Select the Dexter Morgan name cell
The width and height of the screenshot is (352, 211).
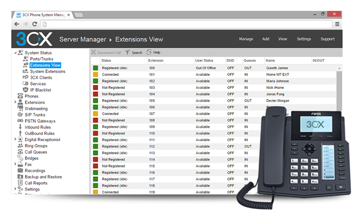pos(278,101)
